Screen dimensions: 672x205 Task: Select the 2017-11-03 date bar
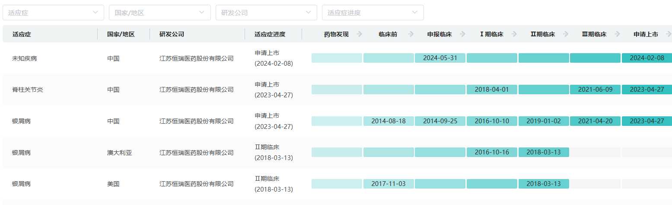point(389,184)
